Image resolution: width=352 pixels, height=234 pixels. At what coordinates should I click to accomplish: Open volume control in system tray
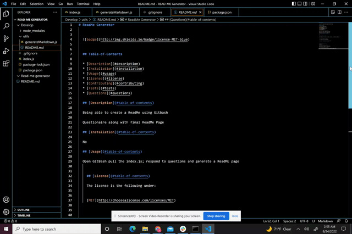306,229
